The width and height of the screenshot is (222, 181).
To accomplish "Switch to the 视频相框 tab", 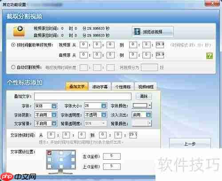I will pos(146,87).
